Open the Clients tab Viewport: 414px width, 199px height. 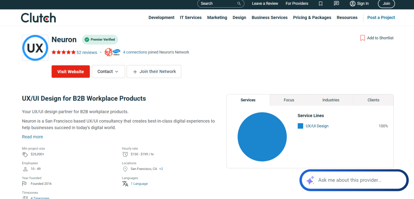coord(373,100)
